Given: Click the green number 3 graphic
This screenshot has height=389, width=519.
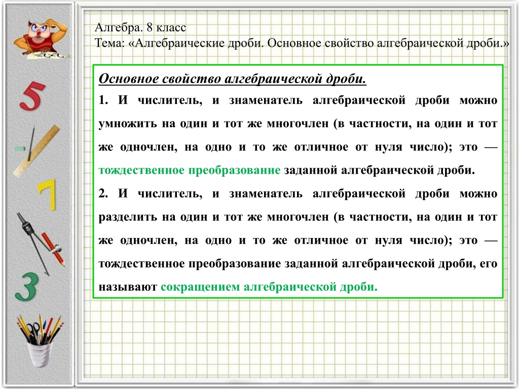Looking at the screenshot, I should tap(27, 287).
